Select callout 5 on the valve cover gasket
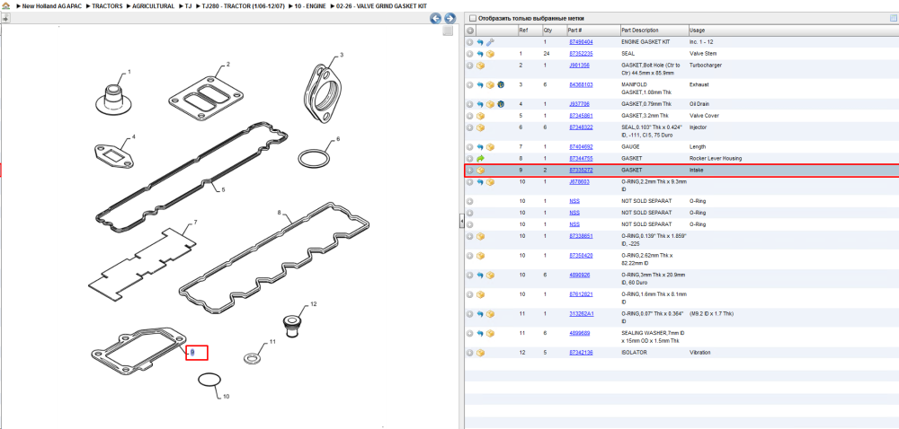The image size is (899, 429). tap(224, 189)
